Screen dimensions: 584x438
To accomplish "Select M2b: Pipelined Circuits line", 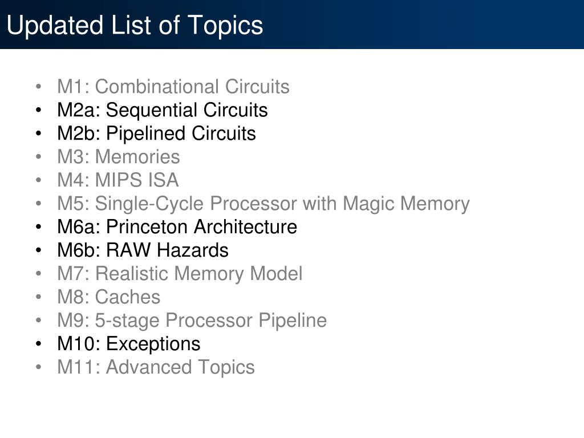I will pyautogui.click(x=156, y=133).
